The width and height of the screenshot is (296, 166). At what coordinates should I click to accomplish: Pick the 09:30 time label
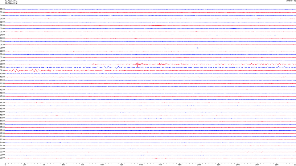[2, 70]
